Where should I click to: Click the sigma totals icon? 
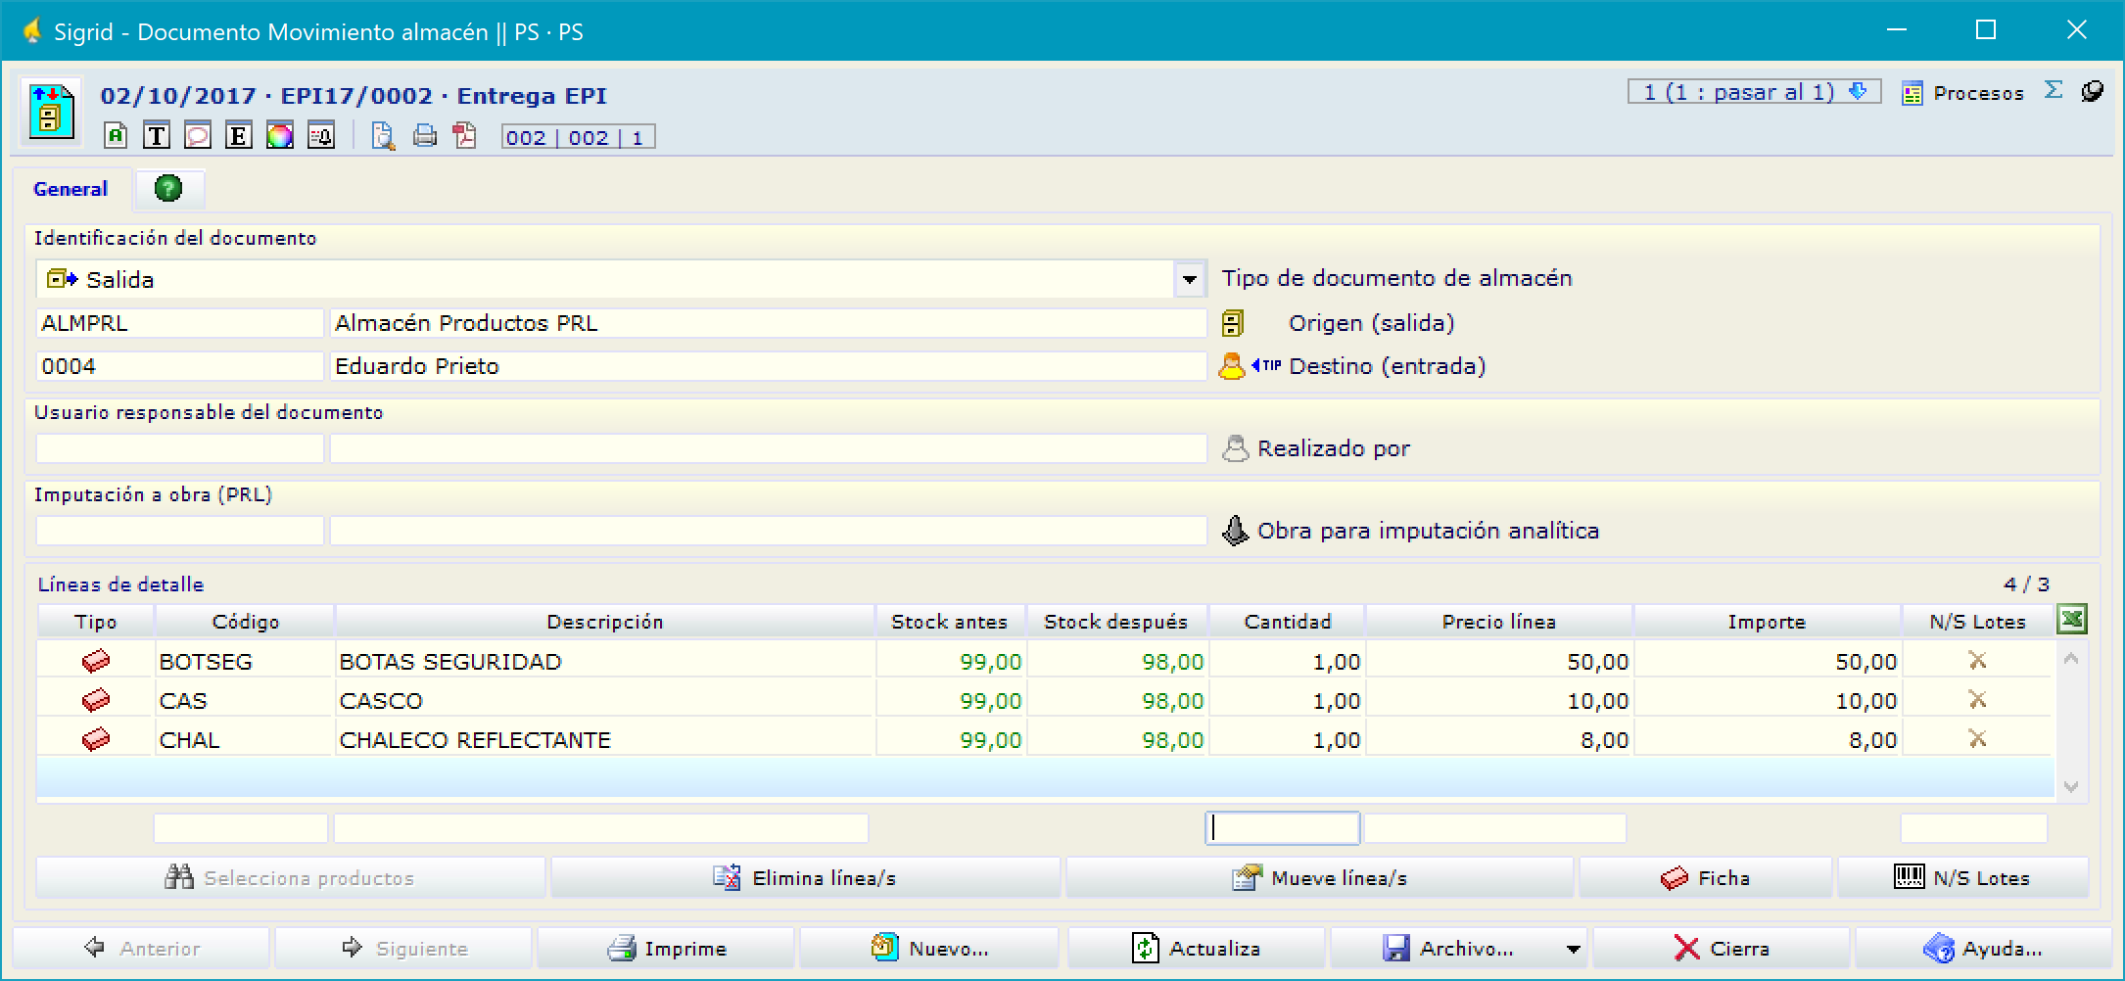point(2054,90)
